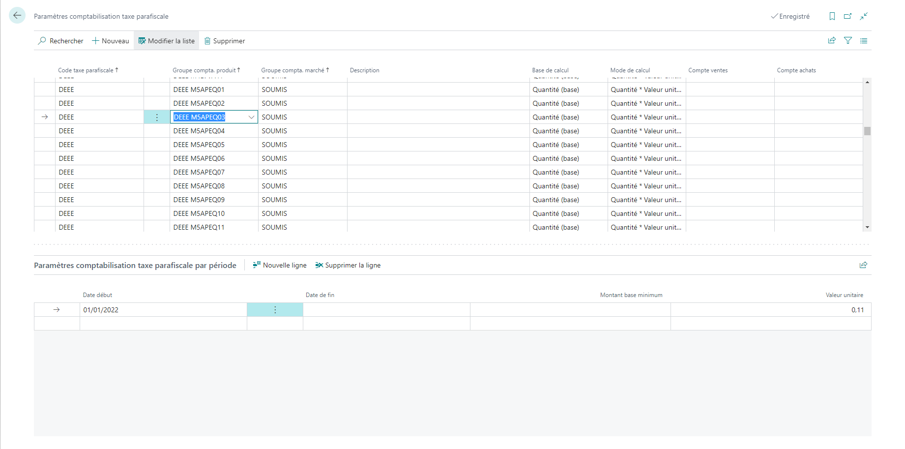Select the DEEE M5APEQ05 cell
This screenshot has width=905, height=449.
214,145
